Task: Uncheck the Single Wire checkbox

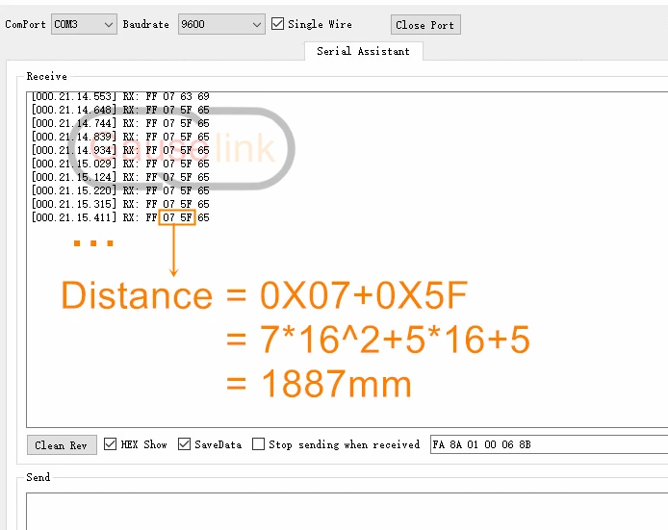Action: (277, 23)
